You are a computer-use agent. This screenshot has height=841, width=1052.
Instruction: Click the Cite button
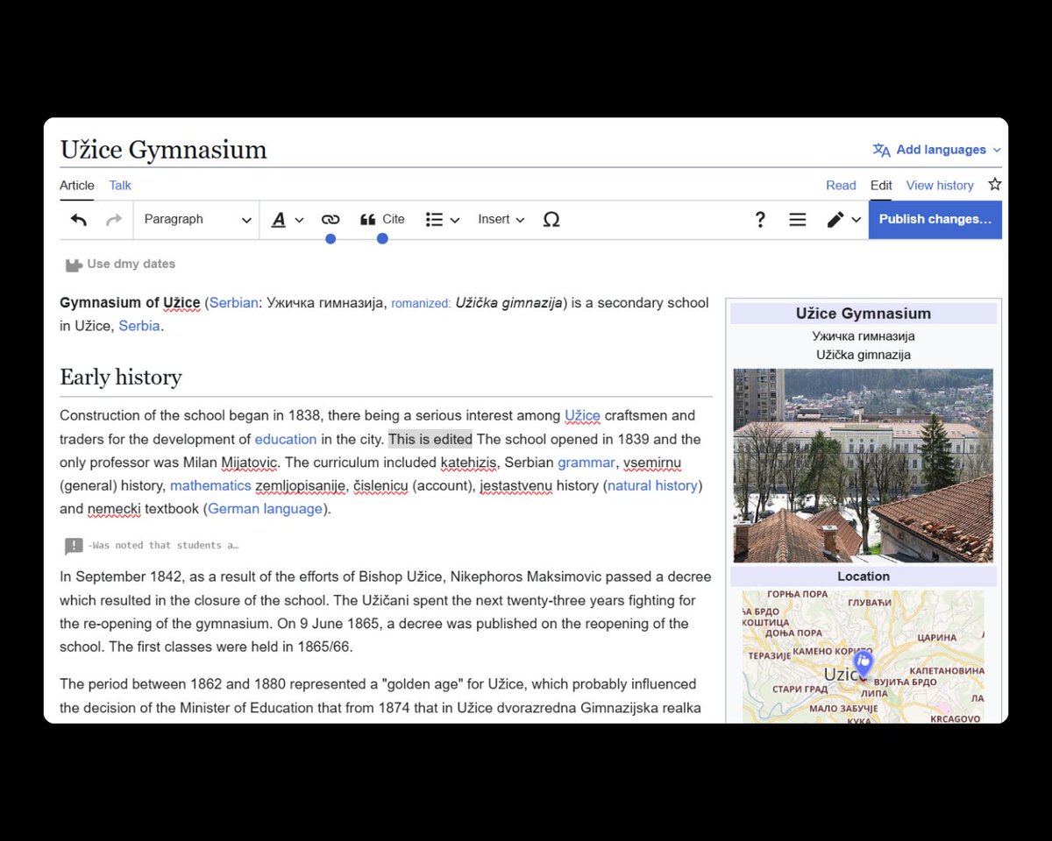coord(382,220)
